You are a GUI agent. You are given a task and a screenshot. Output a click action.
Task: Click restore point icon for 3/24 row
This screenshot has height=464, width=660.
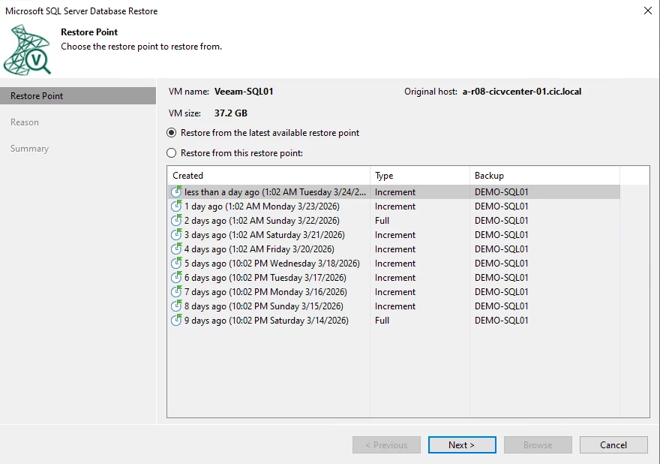(176, 191)
